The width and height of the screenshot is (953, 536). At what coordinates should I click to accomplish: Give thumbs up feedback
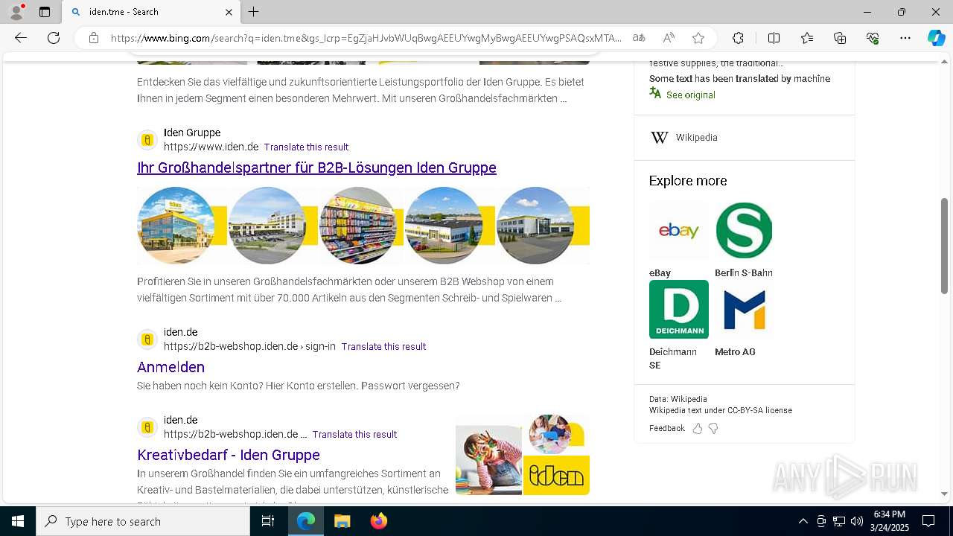coord(698,429)
